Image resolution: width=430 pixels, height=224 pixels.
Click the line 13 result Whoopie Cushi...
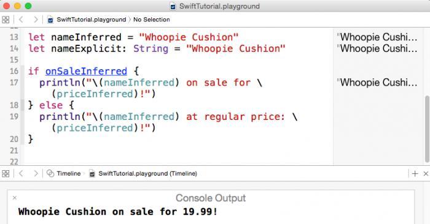pyautogui.click(x=377, y=37)
